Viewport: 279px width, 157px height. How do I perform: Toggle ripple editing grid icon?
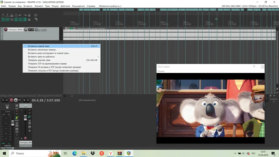click(x=12, y=19)
